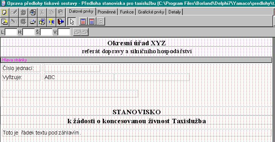The height and width of the screenshot is (142, 275).
Task: Click the greyed-out edit pencil icon
Action: (x=14, y=12)
